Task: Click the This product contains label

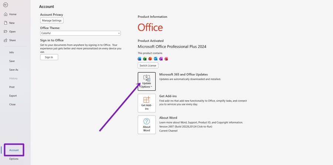Action: (x=150, y=53)
